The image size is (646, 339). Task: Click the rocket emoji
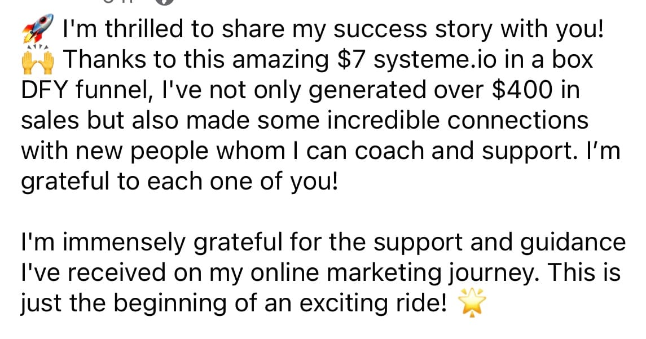pos(38,29)
